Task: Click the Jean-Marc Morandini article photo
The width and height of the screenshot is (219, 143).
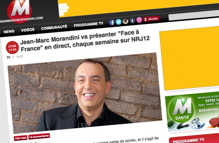Action: coord(85,93)
